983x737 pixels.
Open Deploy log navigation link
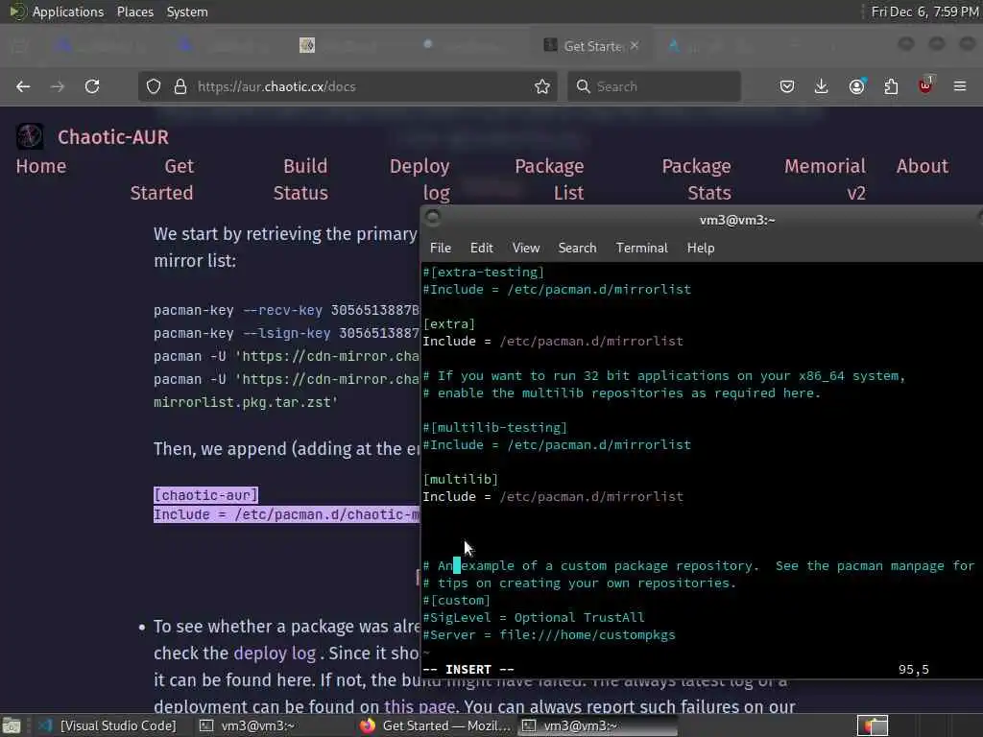click(420, 179)
